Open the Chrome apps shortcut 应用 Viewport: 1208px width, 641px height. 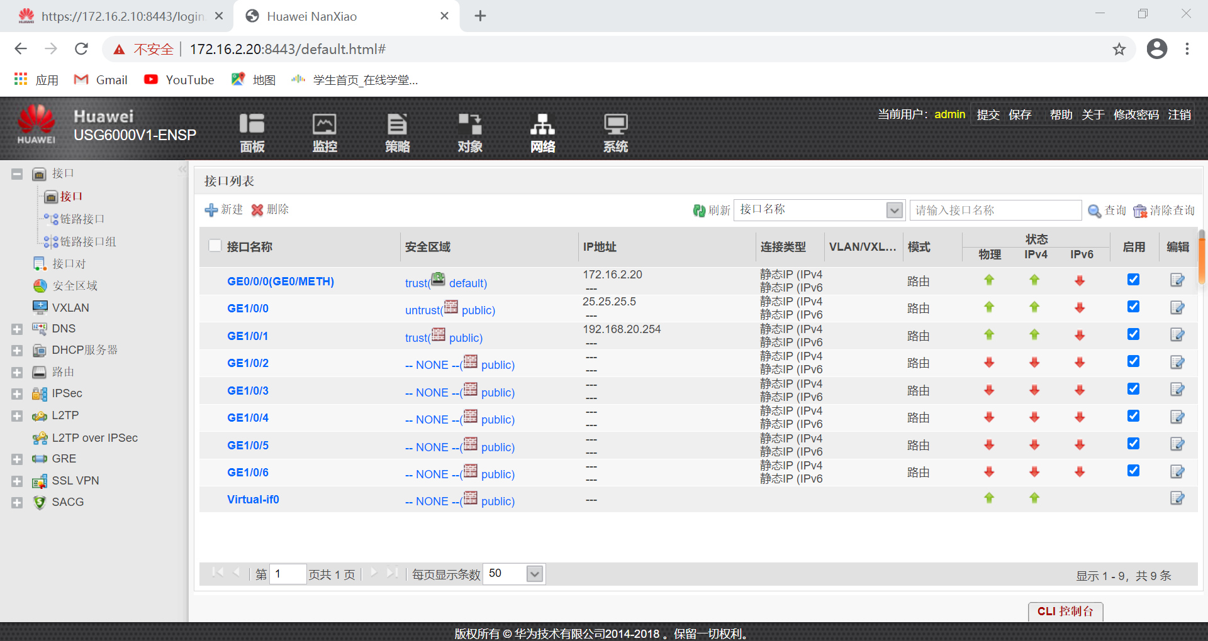click(36, 80)
